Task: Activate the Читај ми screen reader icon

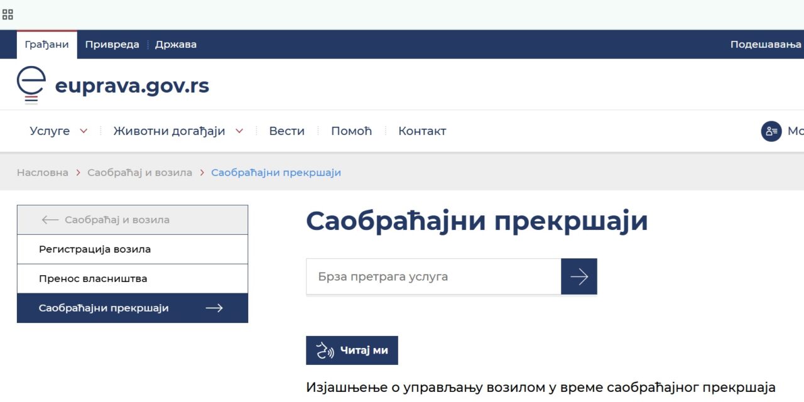Action: pos(323,350)
